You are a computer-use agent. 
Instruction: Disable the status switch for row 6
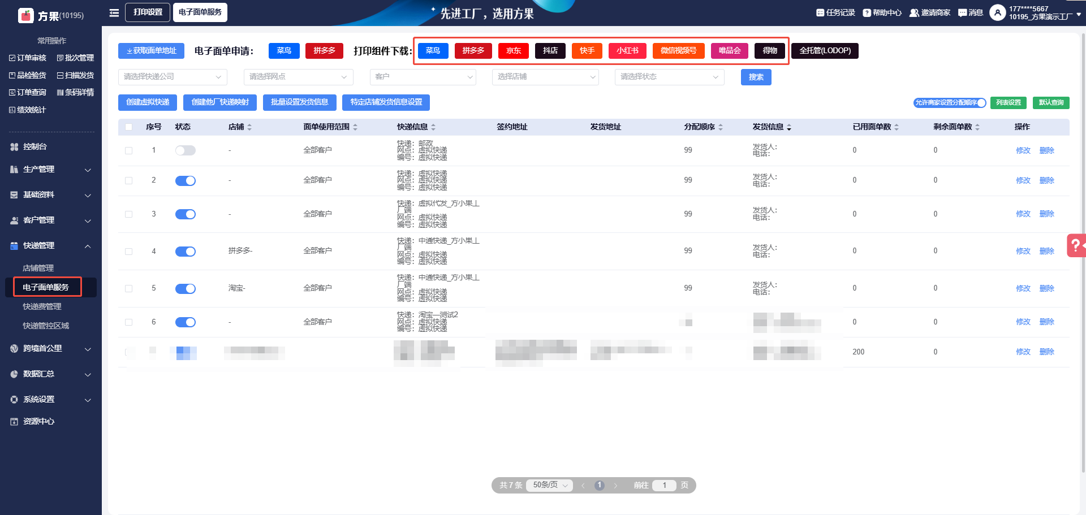(x=186, y=322)
